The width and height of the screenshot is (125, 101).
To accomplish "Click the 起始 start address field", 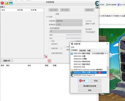I will [67, 35].
